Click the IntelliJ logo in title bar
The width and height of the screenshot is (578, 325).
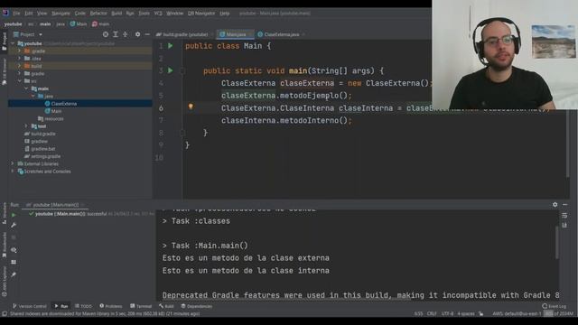point(5,13)
